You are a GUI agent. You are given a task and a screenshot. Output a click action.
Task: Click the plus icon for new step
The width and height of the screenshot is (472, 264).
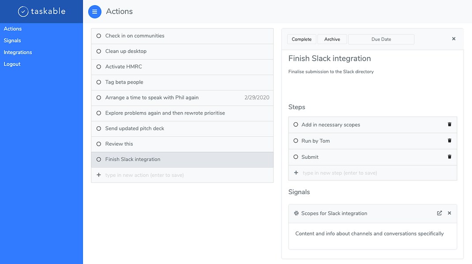[x=296, y=172]
